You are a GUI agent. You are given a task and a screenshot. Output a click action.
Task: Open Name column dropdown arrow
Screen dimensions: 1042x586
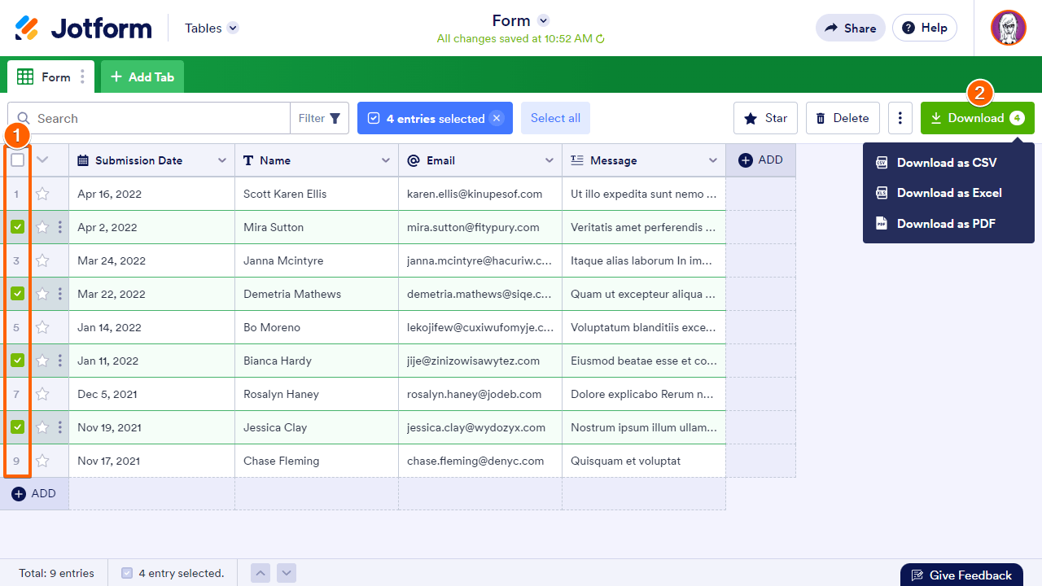[x=386, y=160]
